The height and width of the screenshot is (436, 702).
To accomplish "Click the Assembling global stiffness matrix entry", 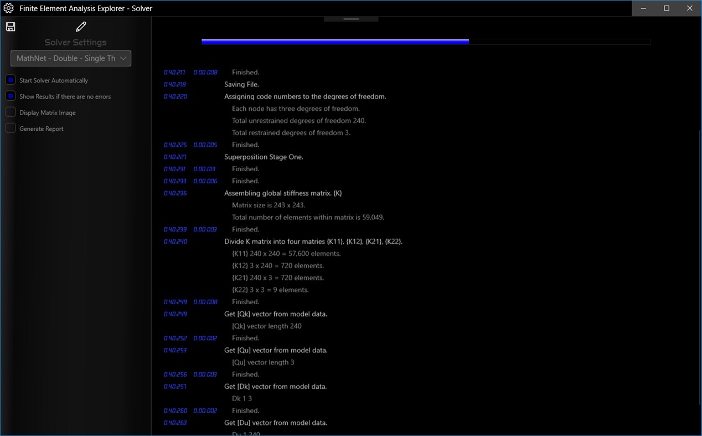I will click(x=282, y=193).
